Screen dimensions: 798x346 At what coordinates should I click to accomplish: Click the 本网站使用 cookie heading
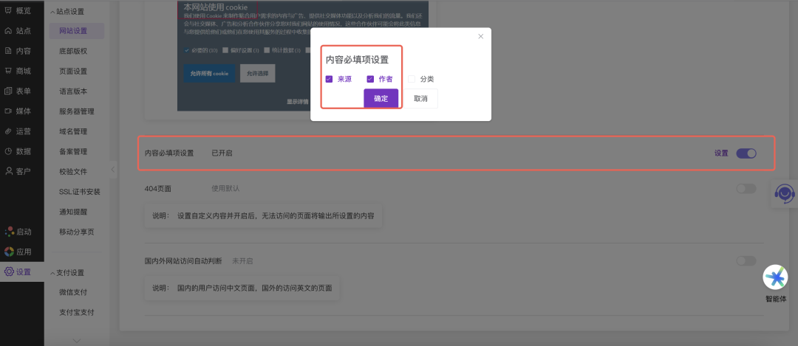coord(216,7)
